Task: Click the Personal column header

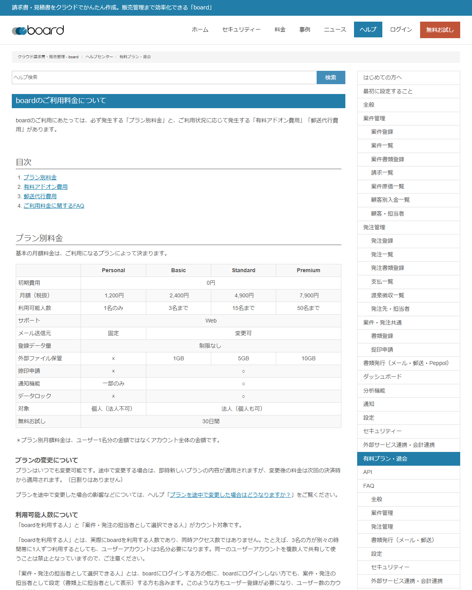Action: pos(113,270)
